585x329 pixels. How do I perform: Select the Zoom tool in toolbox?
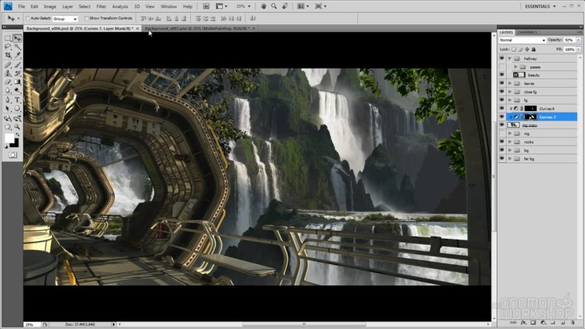(x=17, y=127)
